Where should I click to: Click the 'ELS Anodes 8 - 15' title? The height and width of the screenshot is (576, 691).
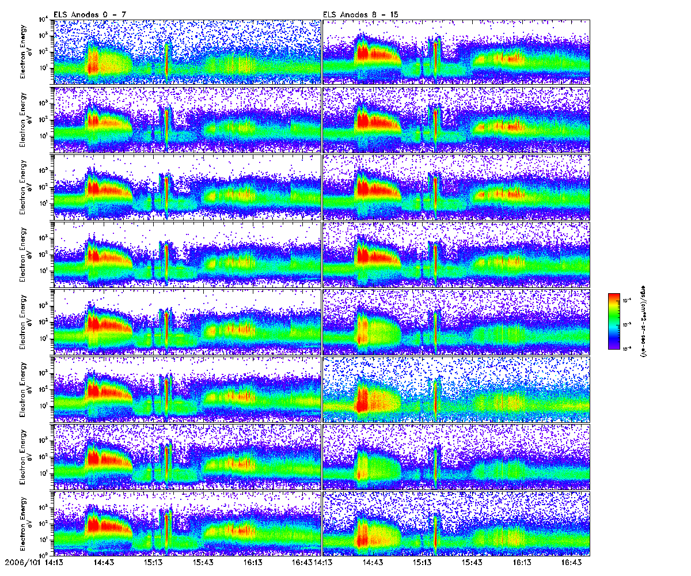click(x=360, y=14)
